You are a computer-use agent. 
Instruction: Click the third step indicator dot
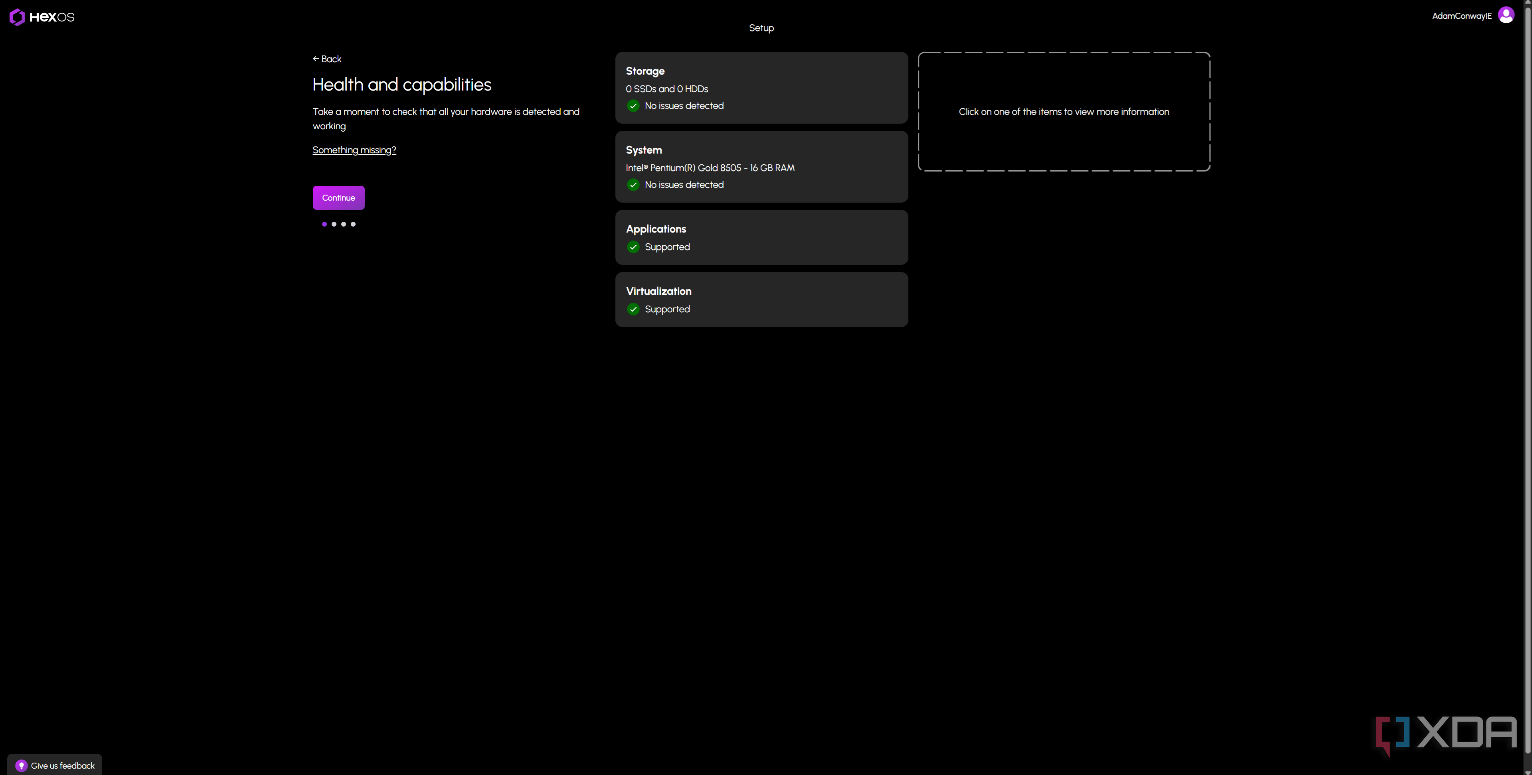click(343, 224)
